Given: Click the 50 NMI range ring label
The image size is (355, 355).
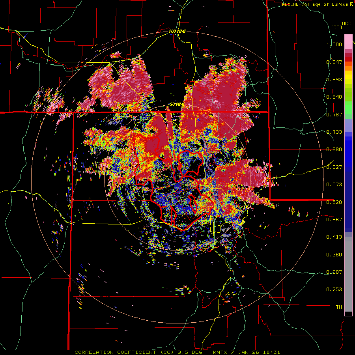Looking at the screenshot, I should 177,105.
